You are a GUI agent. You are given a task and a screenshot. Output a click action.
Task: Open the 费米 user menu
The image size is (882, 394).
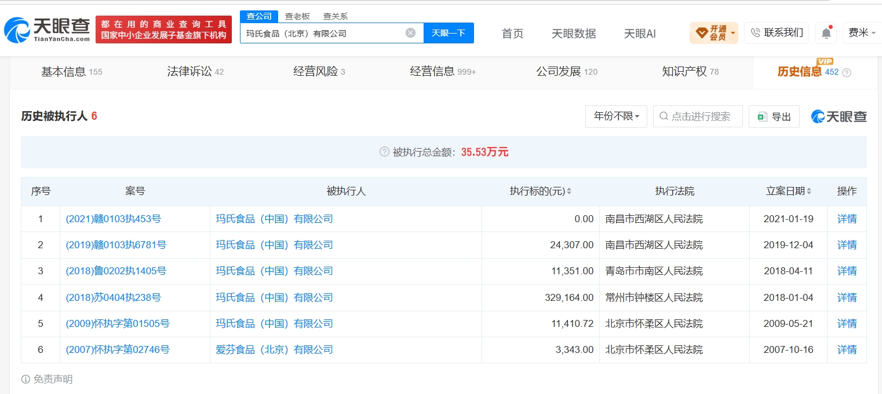coord(862,33)
